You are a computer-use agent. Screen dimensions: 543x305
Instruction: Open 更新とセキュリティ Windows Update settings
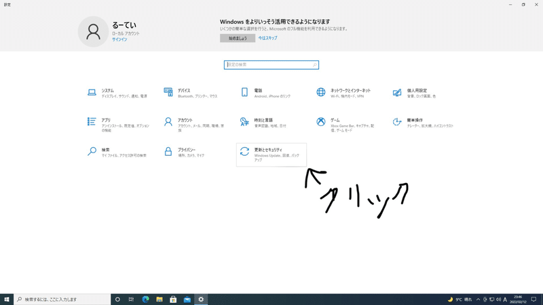point(271,155)
